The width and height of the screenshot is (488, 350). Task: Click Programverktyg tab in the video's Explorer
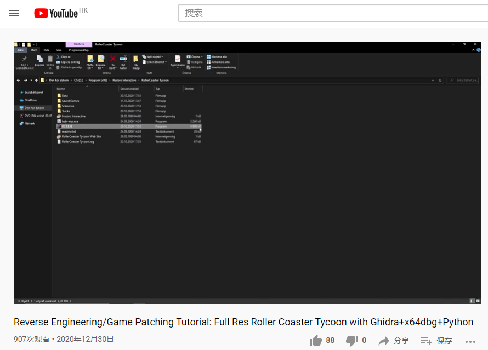coord(79,50)
